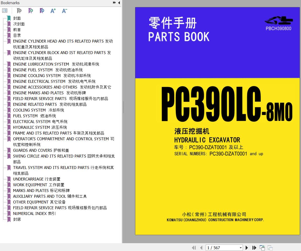The image size is (301, 251).
Task: Click bookmark flag icon beside 封面
Action: [x=9, y=18]
